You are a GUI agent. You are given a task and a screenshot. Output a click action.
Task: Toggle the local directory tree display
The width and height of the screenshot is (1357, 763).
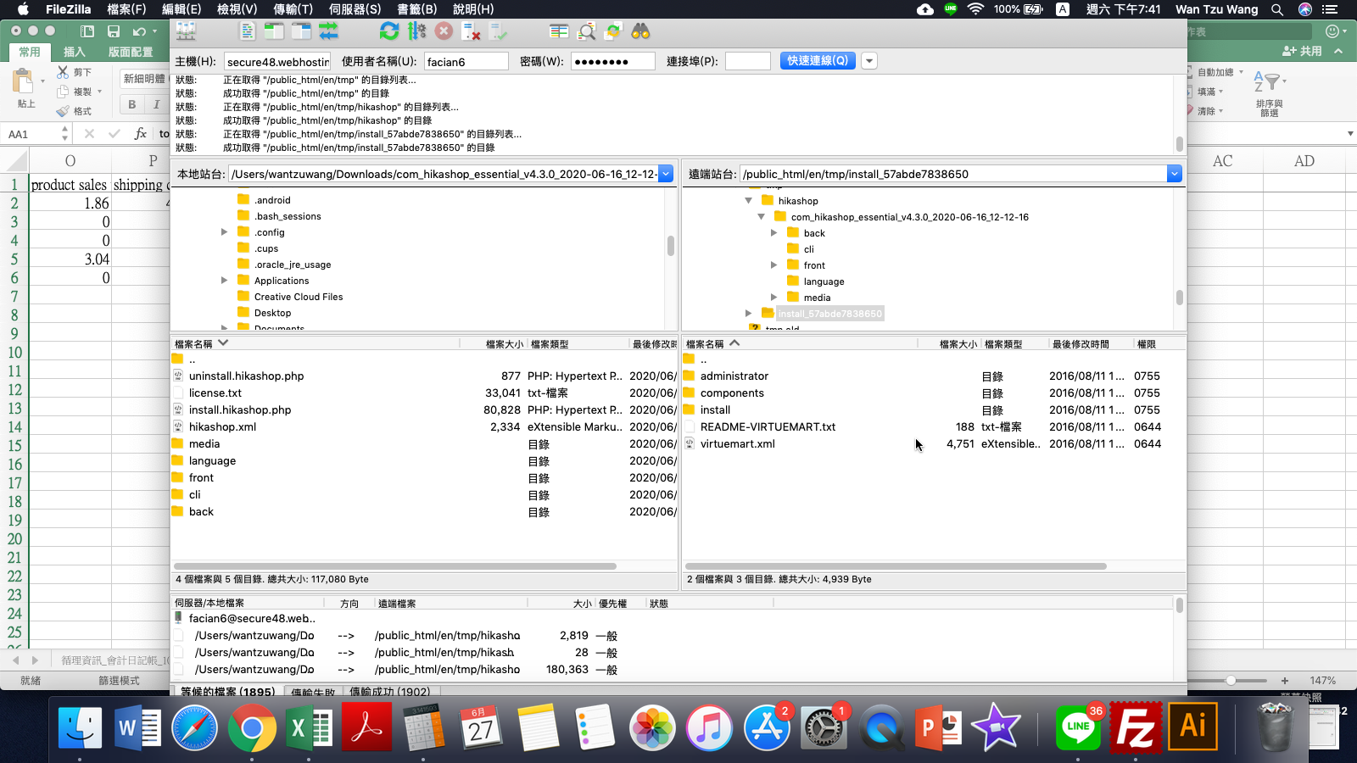click(274, 31)
